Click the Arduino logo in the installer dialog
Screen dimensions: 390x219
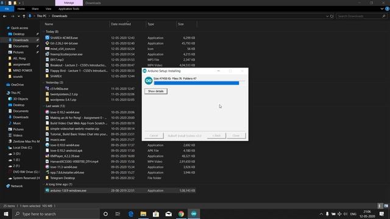click(x=149, y=81)
